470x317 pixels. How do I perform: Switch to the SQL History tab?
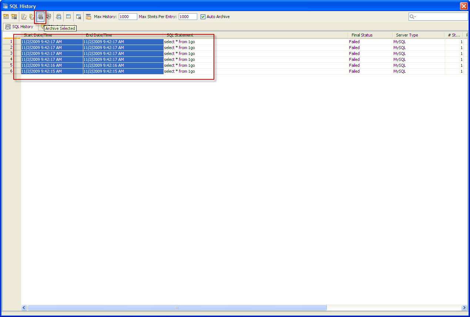[x=20, y=27]
